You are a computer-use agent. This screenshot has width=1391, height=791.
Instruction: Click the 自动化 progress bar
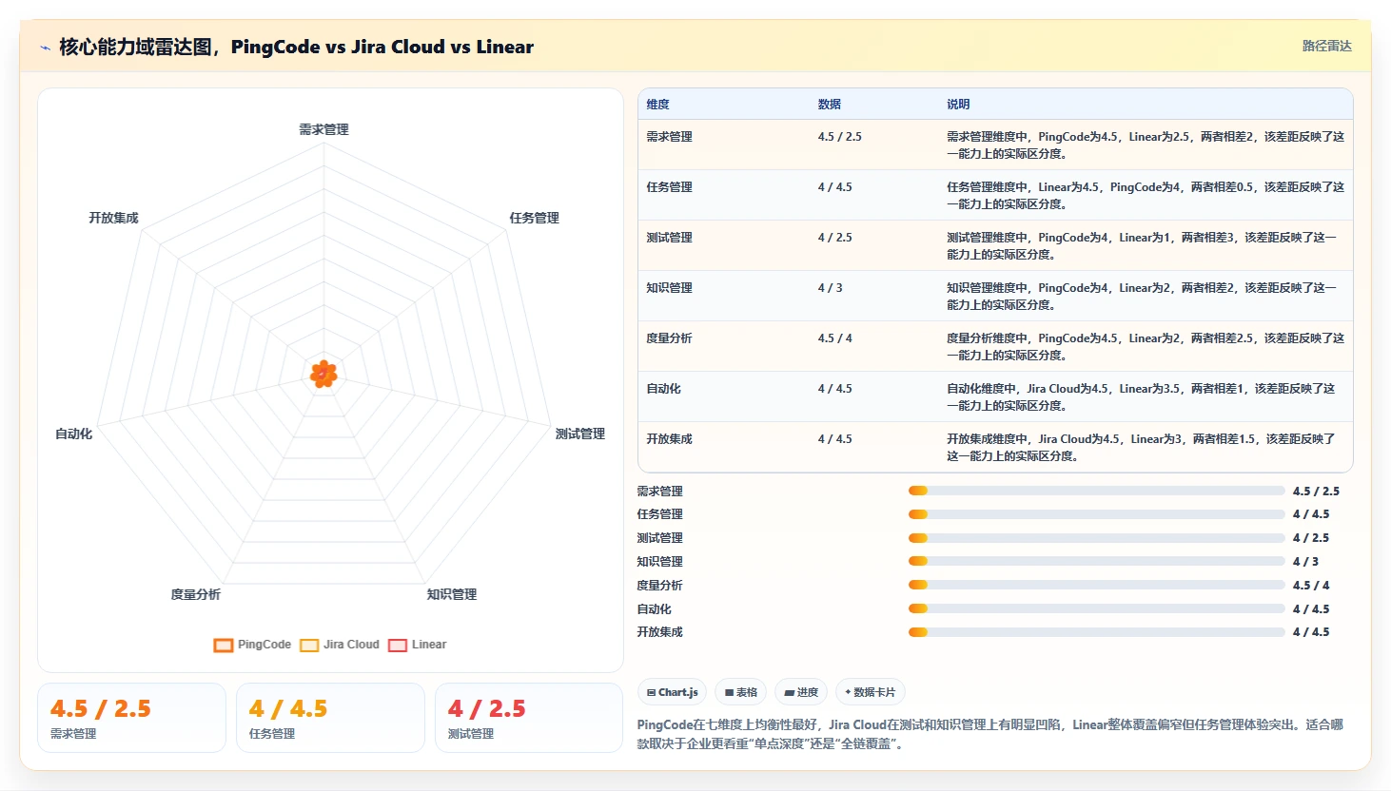[x=1096, y=608]
